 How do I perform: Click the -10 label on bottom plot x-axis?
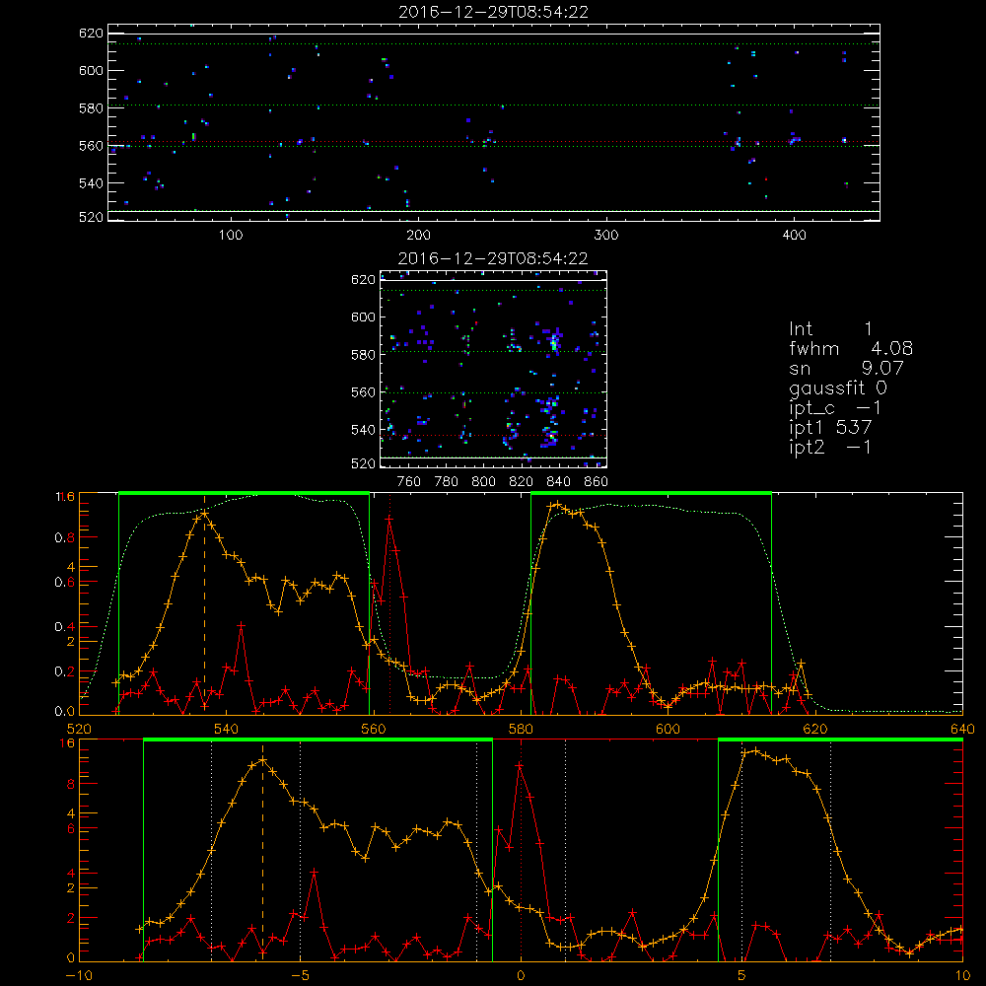[x=79, y=976]
